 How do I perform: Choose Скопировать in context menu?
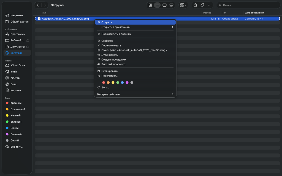135,71
